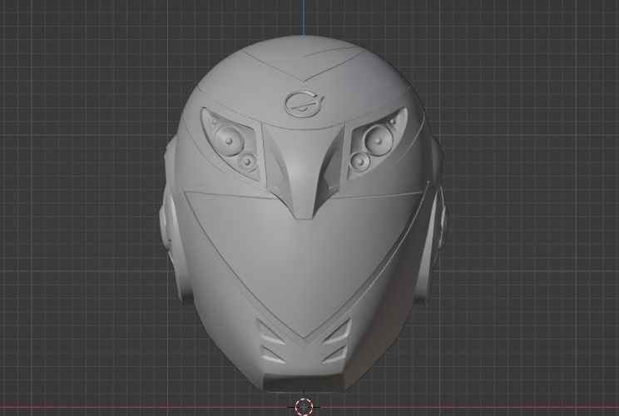The width and height of the screenshot is (619, 416).
Task: Click the helmet's beak-shaped nose piece
Action: 305,172
